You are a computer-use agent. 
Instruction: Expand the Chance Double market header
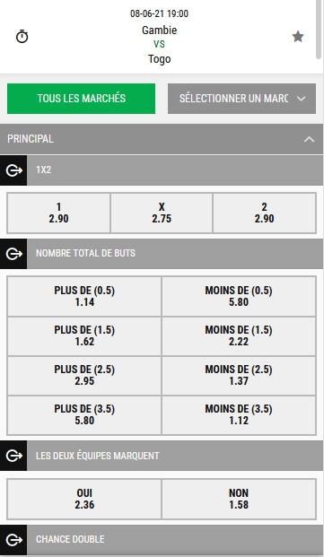pos(175,540)
